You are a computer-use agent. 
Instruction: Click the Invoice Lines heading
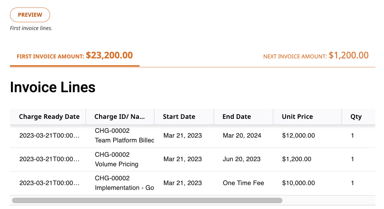pos(53,87)
